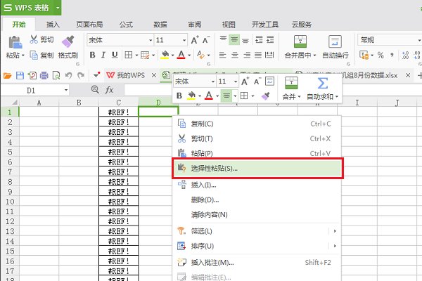
Task: Choose 复制(C) from context menu
Action: (257, 124)
